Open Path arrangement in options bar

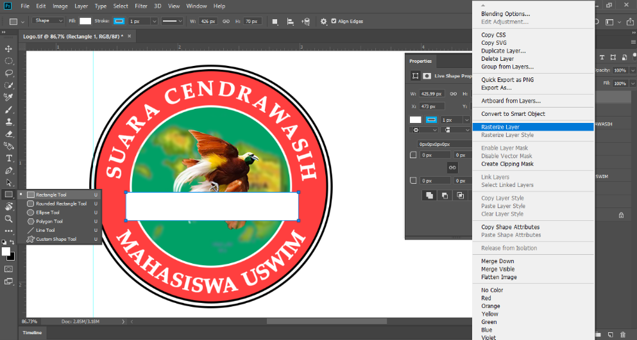point(306,22)
